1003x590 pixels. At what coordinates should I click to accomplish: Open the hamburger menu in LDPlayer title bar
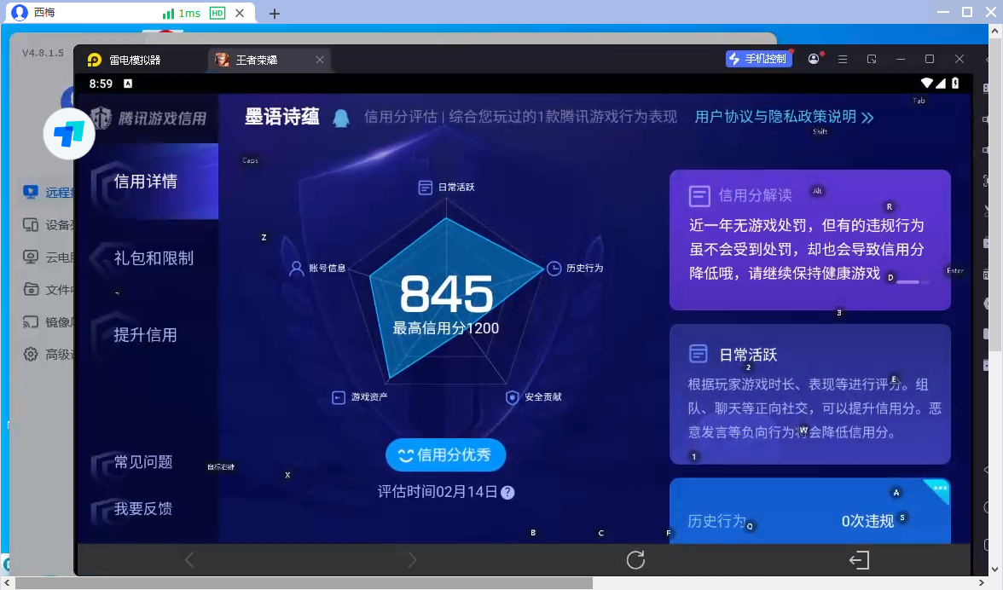[842, 59]
